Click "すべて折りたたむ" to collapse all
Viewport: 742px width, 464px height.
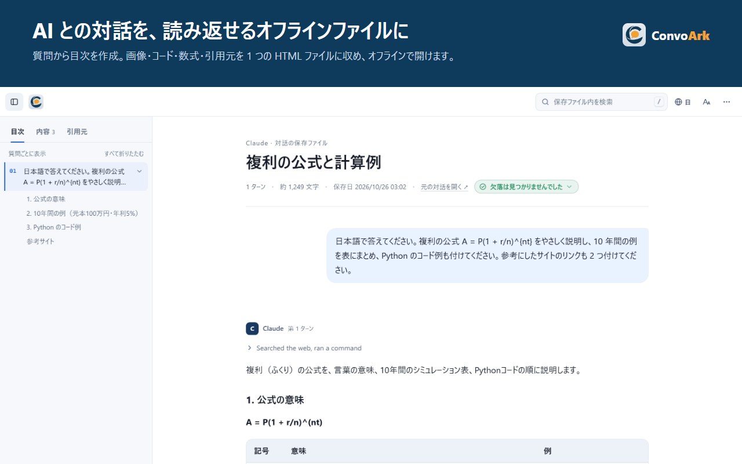124,154
